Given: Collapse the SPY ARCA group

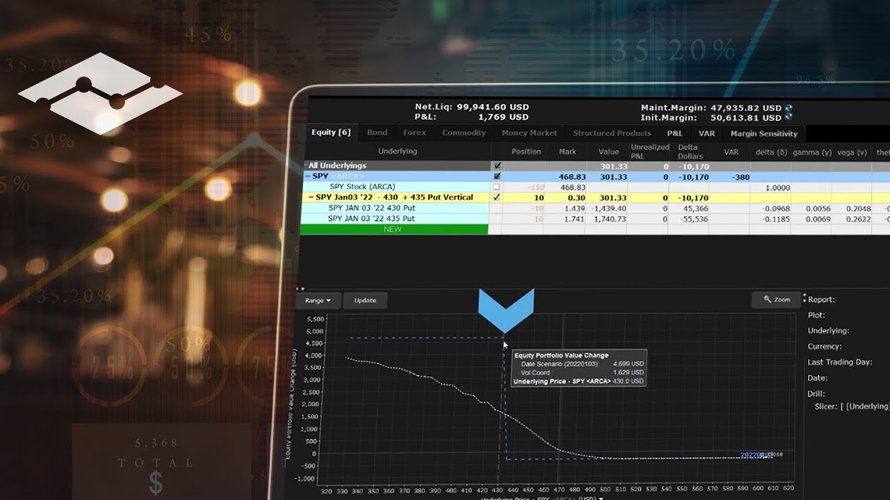Looking at the screenshot, I should pyautogui.click(x=307, y=176).
